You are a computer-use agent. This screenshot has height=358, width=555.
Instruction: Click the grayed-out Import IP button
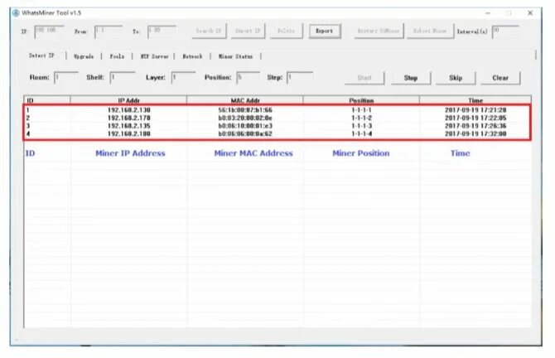point(248,31)
